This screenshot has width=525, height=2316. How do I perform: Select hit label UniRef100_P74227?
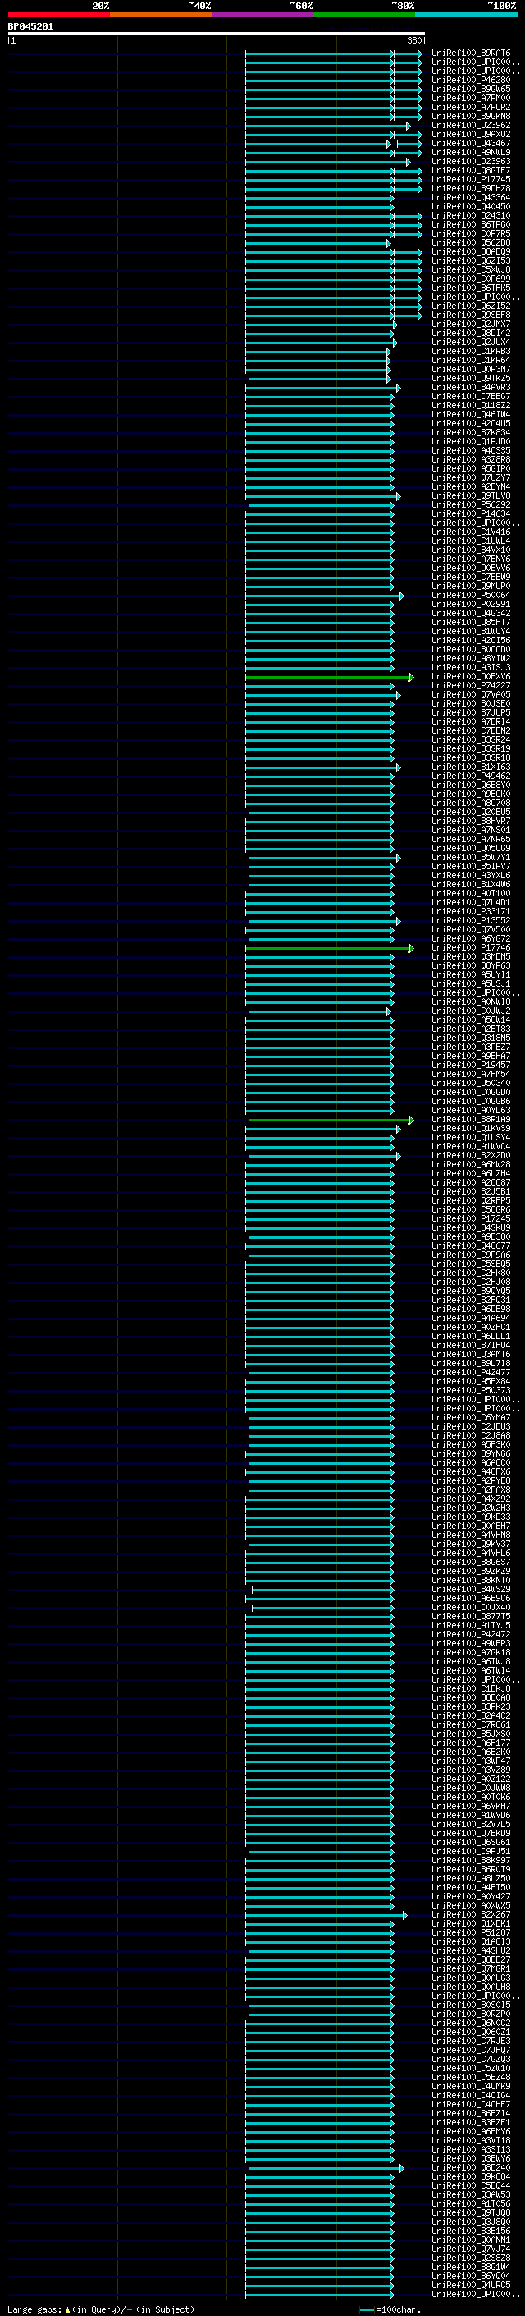[471, 685]
